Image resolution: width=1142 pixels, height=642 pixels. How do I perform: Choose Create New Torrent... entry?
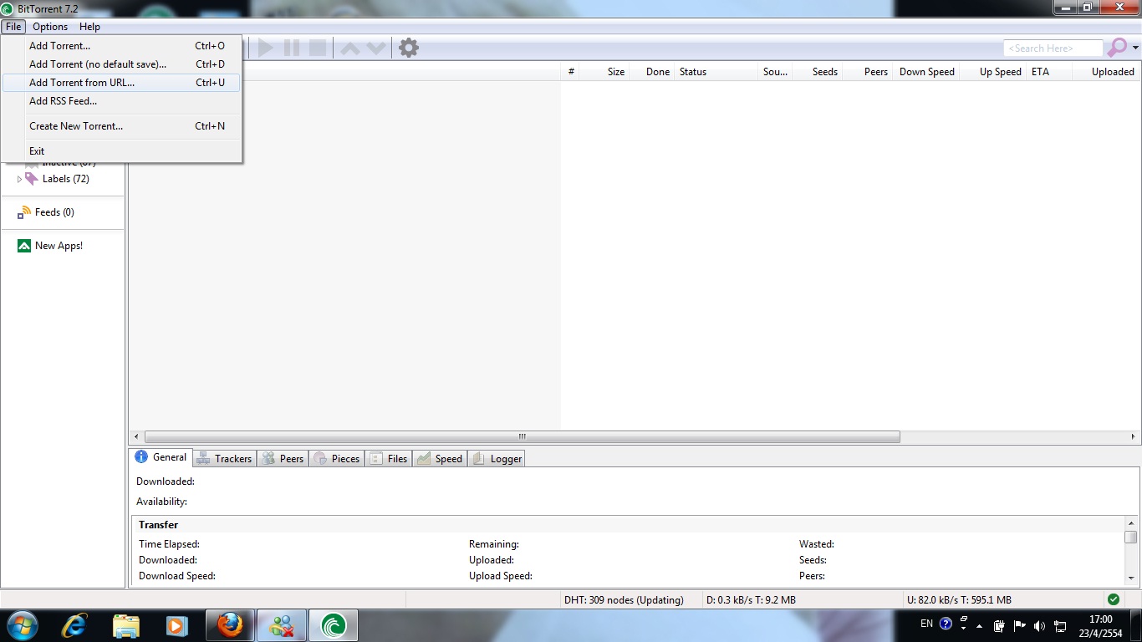121,126
